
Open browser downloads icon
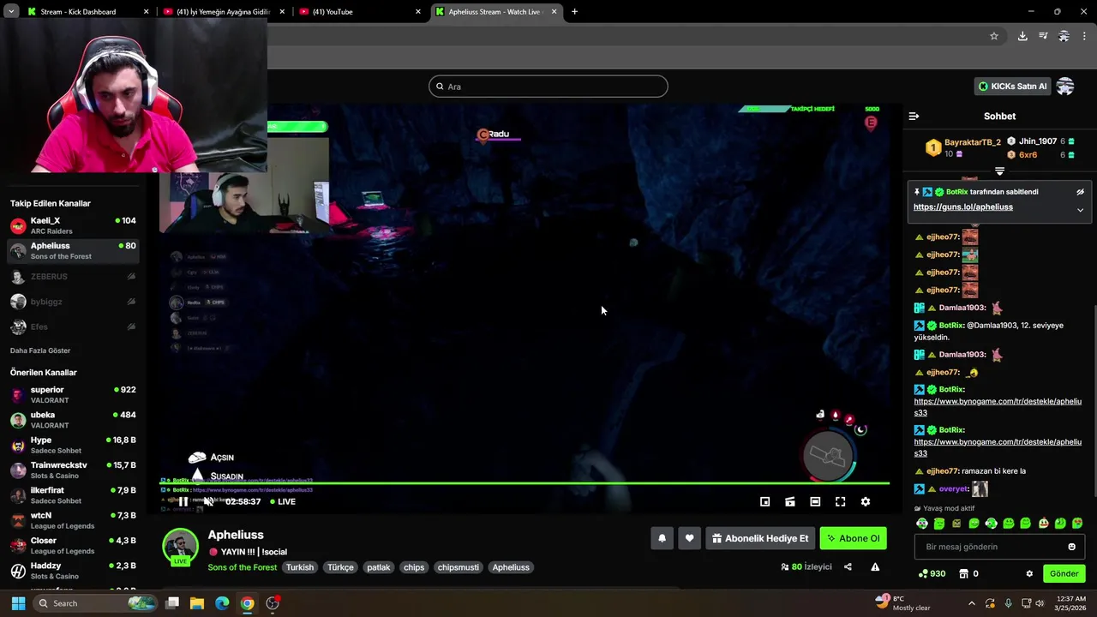[x=1022, y=36]
